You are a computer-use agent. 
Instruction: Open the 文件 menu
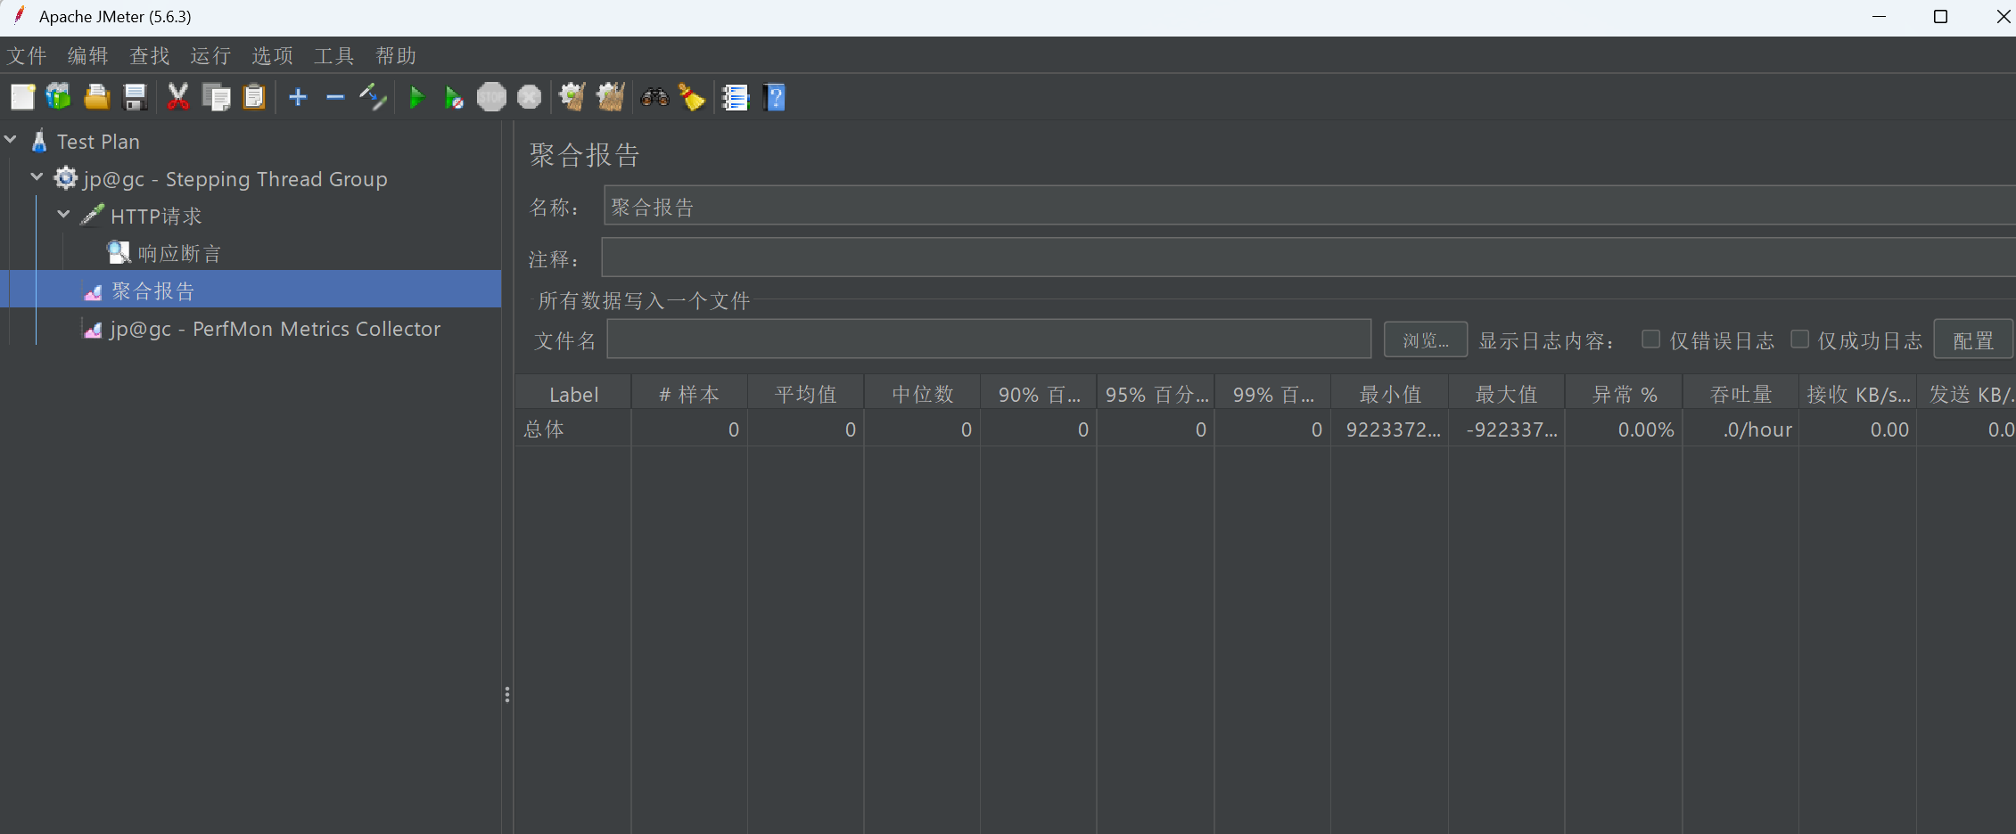pyautogui.click(x=27, y=56)
